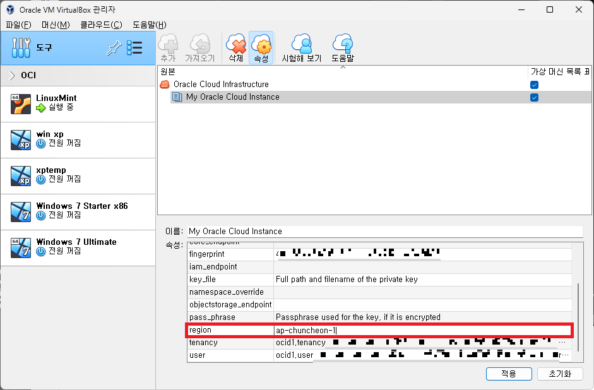
Task: Click the 초기화 (Reset) button
Action: [560, 374]
